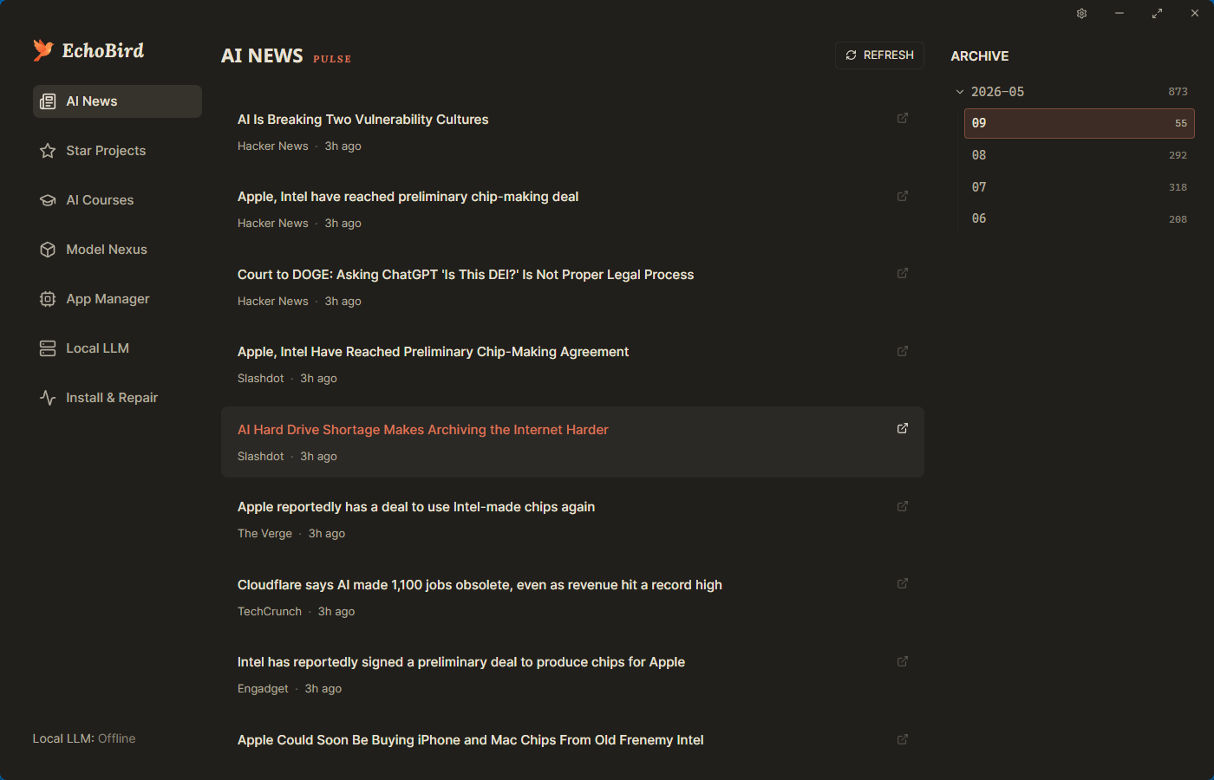The height and width of the screenshot is (780, 1214).
Task: Open 'Court to DOGE: Asking ChatGPT' headline
Action: pos(466,275)
